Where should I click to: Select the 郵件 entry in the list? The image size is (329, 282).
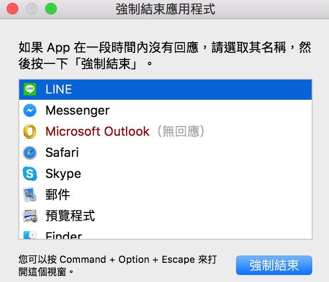[x=165, y=195]
